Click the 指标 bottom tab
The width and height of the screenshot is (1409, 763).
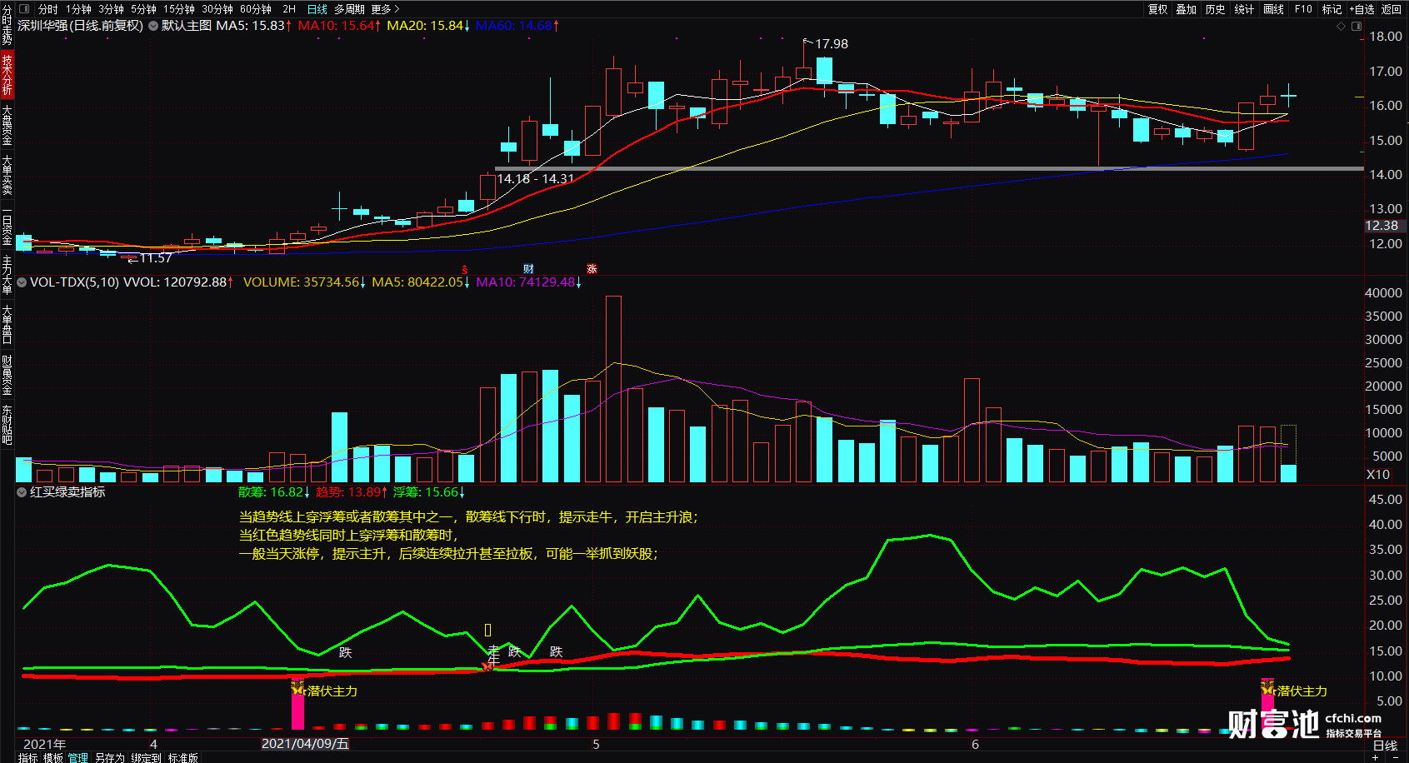coord(27,758)
